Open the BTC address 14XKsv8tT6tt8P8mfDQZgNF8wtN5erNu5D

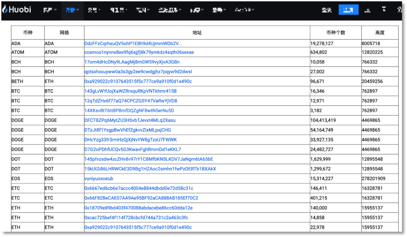point(129,111)
